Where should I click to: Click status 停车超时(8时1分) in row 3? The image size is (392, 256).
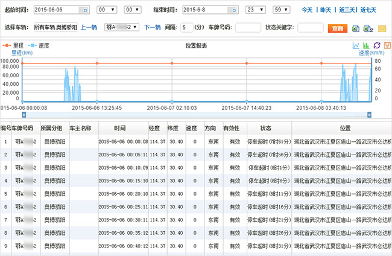click(x=269, y=168)
